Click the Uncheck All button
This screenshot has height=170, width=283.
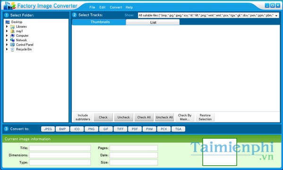click(x=164, y=117)
